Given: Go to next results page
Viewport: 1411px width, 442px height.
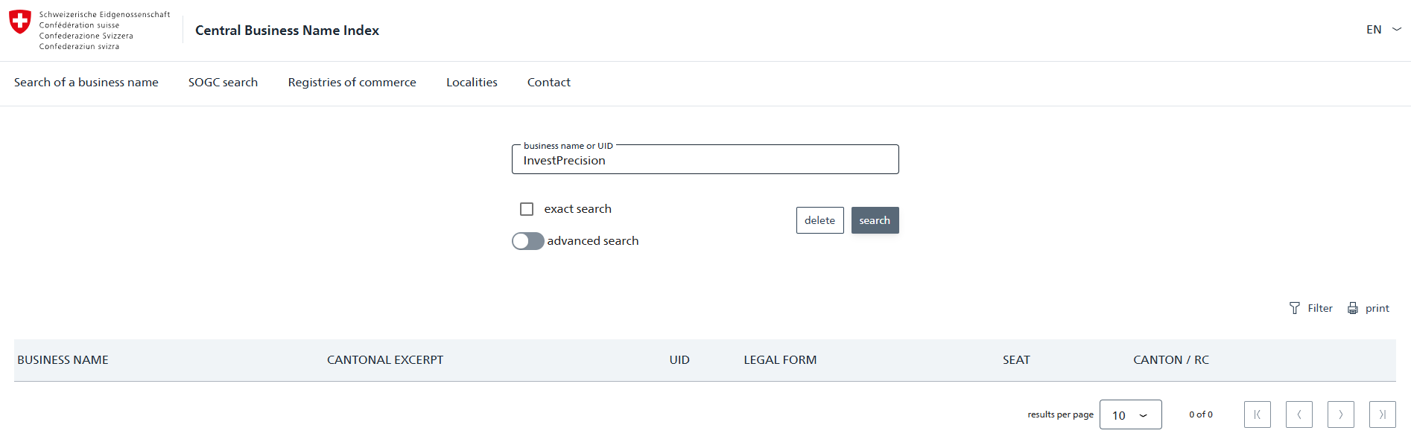Looking at the screenshot, I should 1340,414.
